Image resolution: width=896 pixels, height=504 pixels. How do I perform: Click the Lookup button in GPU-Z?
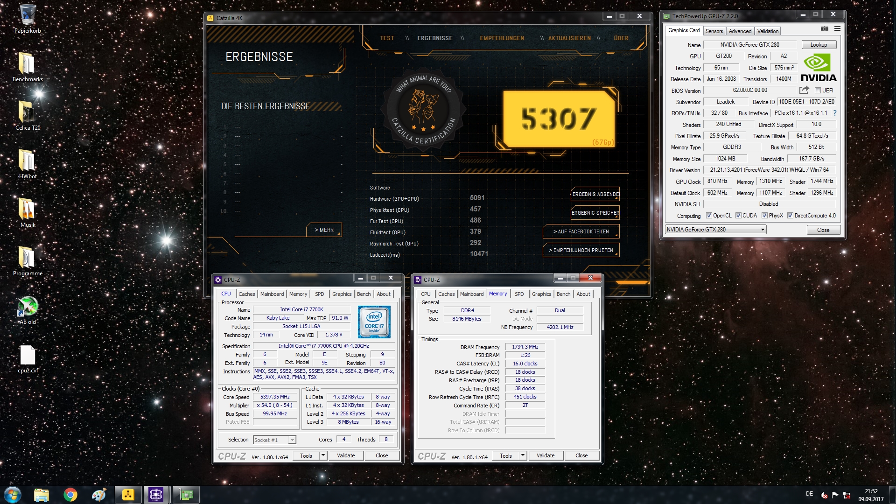(x=819, y=45)
